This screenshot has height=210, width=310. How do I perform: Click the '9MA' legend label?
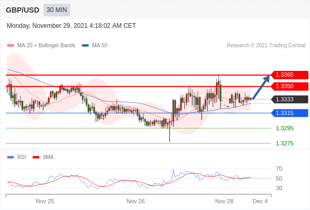48,157
